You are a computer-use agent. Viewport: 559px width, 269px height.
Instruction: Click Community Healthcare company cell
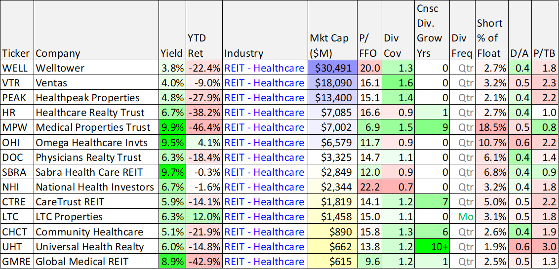point(96,232)
